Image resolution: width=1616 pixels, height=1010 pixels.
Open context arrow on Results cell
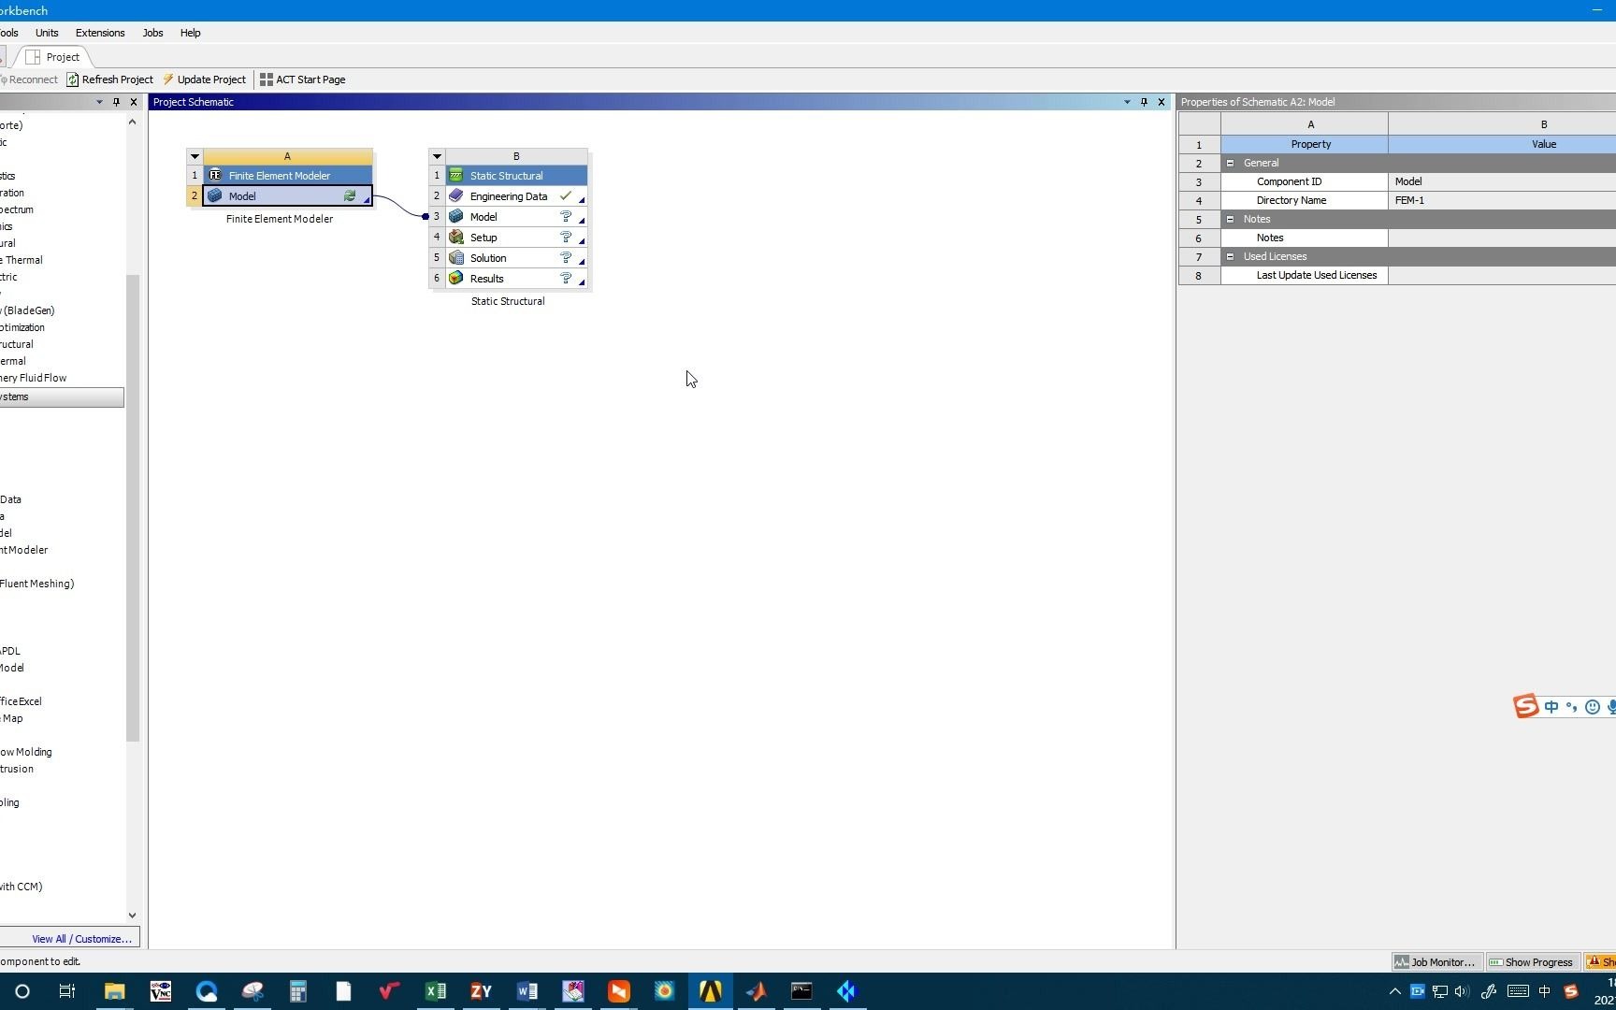[x=582, y=282]
